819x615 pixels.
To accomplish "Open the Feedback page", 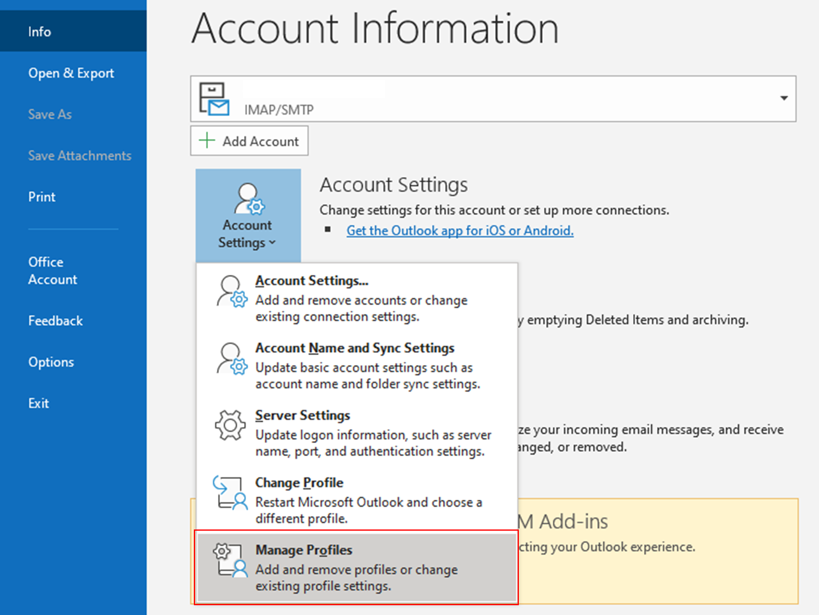I will coord(55,321).
